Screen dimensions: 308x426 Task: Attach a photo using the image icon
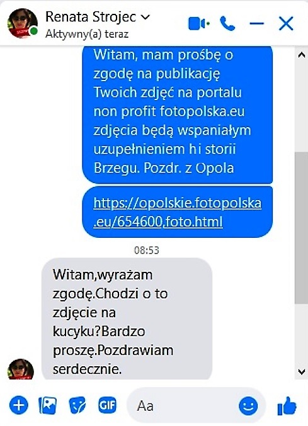tap(48, 405)
